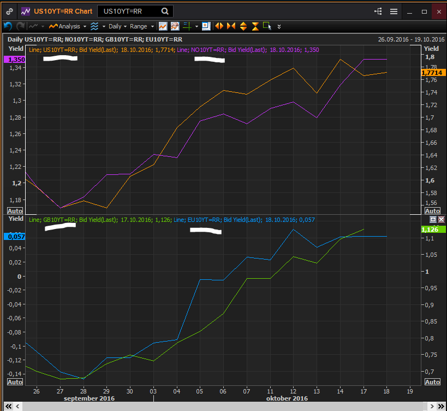Click the grey line chart type icon
Viewport: 447px width, 411px height.
[x=34, y=26]
